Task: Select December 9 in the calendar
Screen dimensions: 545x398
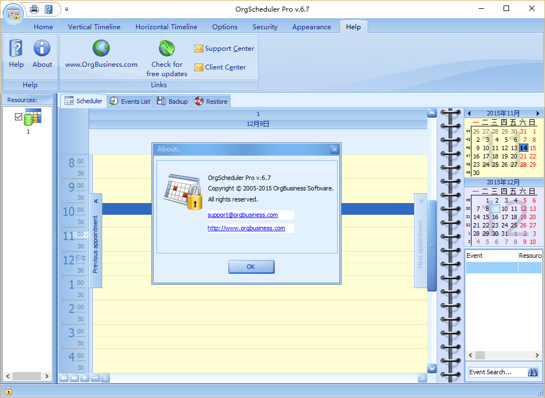Action: pyautogui.click(x=496, y=209)
